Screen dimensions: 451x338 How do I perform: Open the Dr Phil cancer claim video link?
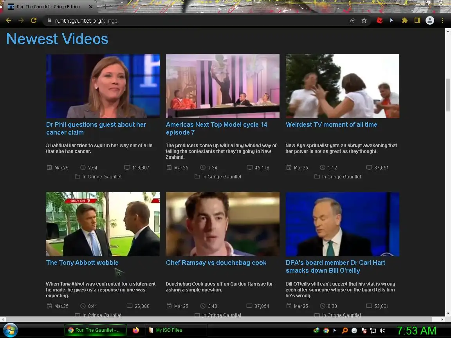tap(96, 128)
